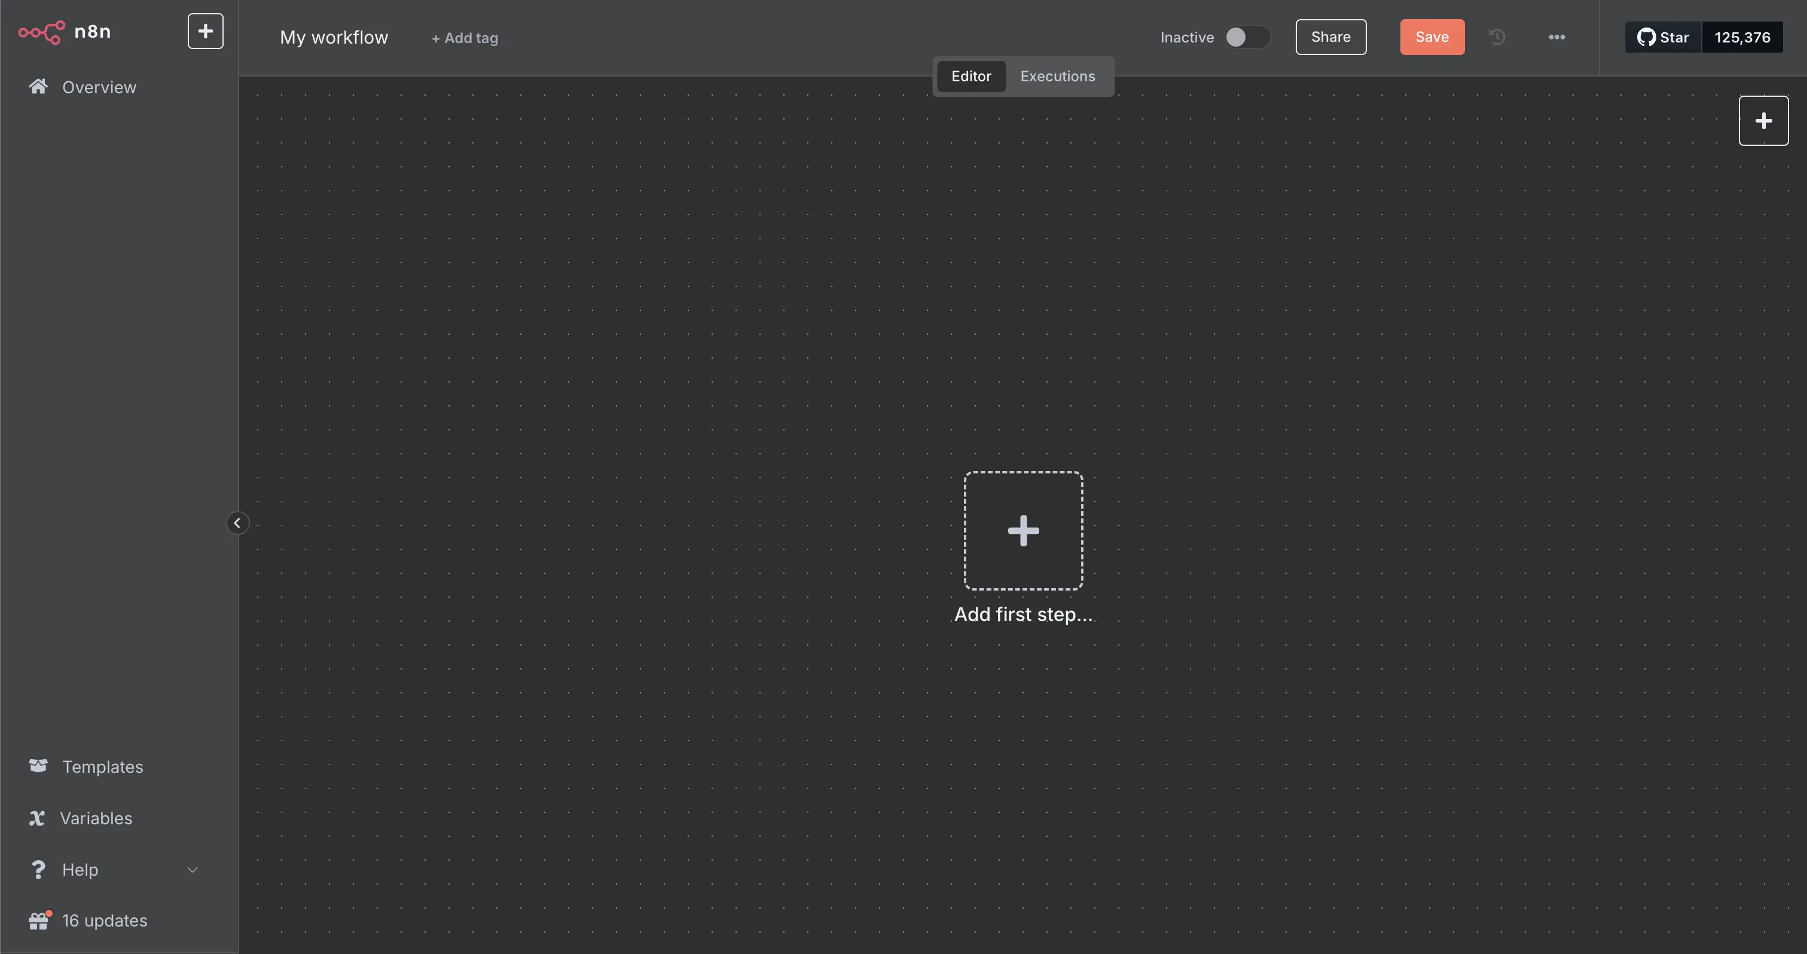This screenshot has height=954, width=1807.
Task: Add a tag to the workflow
Action: 463,38
